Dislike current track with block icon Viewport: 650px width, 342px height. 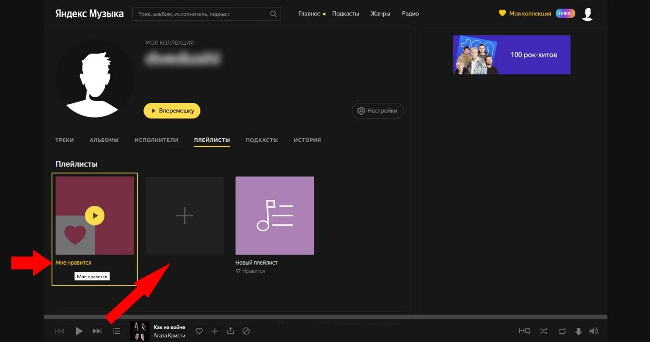[246, 331]
